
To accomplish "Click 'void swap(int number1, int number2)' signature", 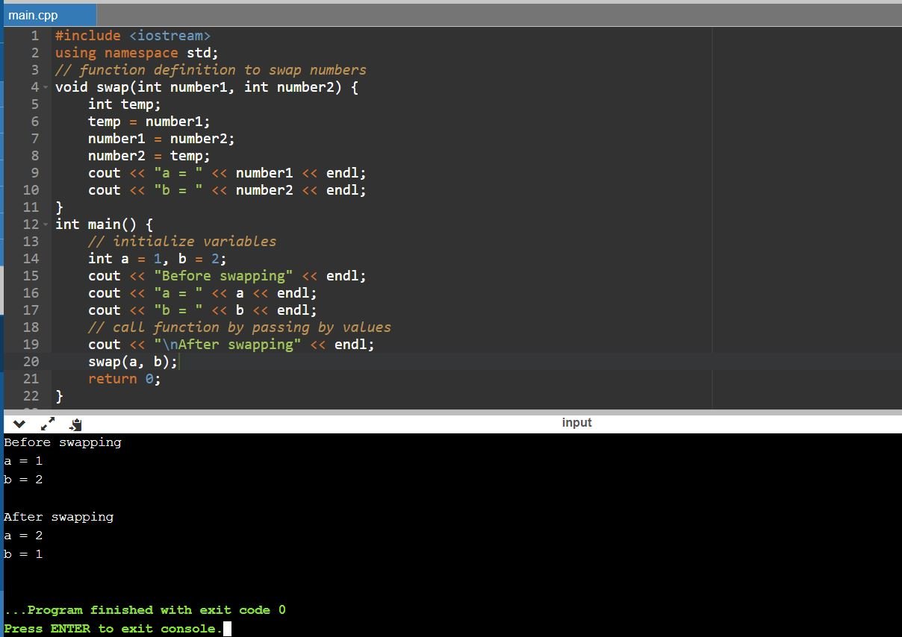I will [199, 87].
